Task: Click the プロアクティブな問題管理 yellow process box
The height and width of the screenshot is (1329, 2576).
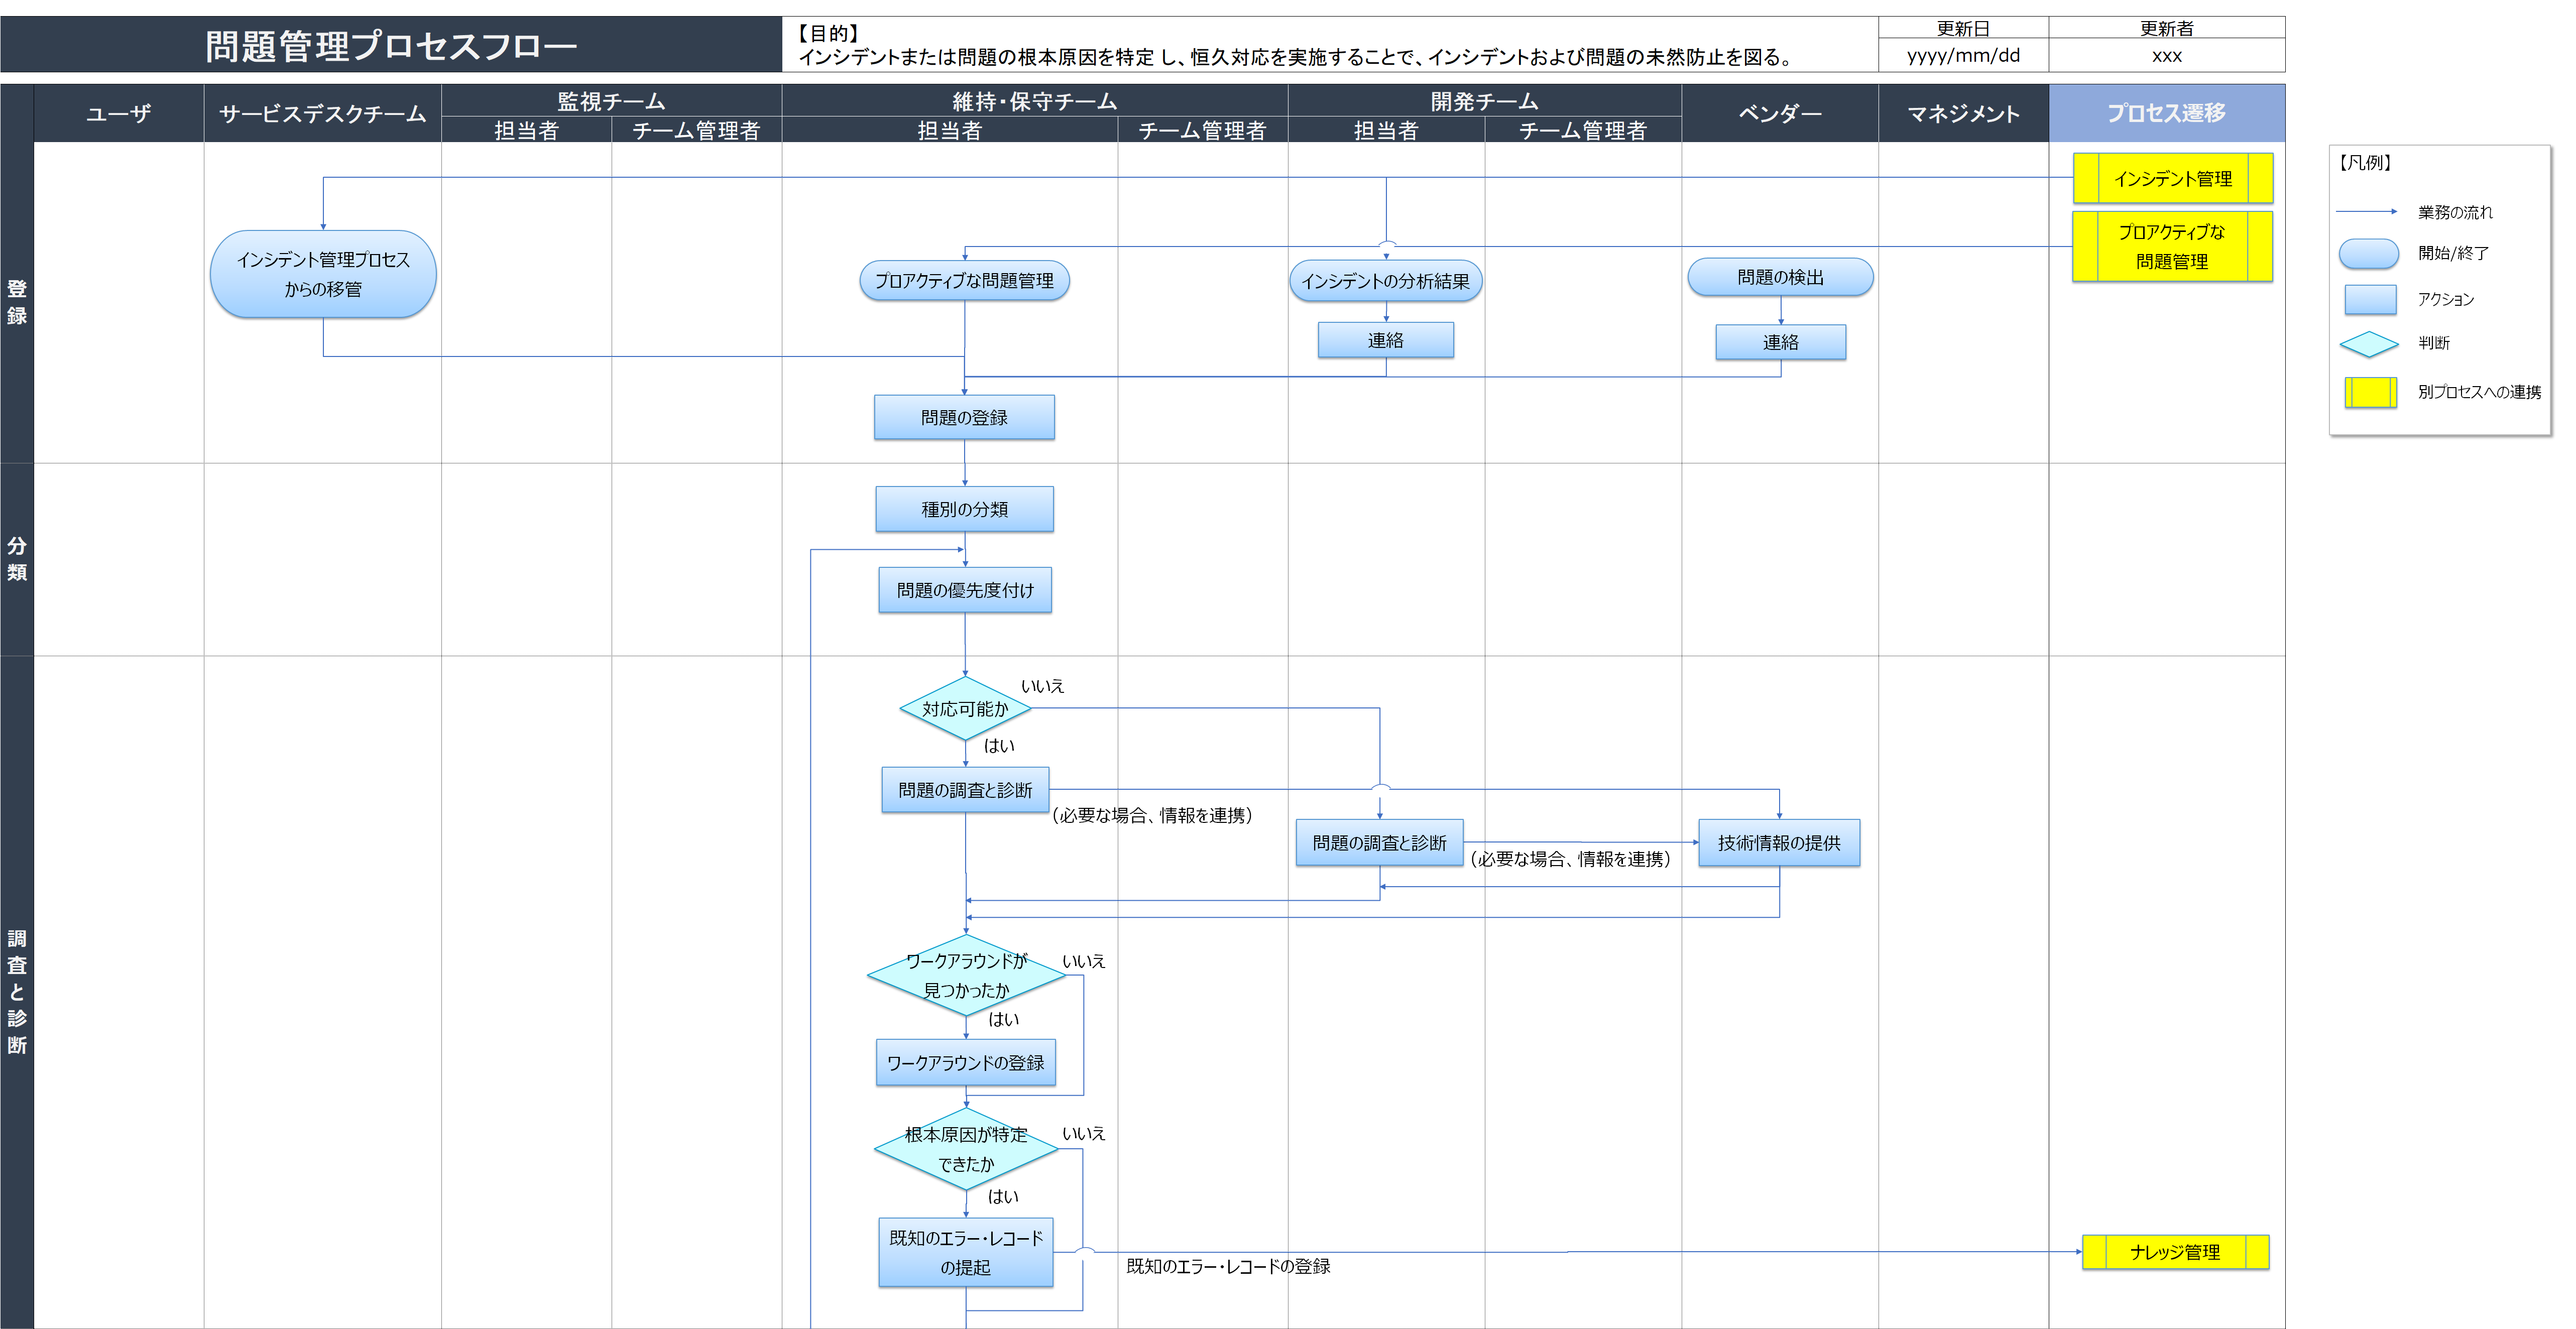Action: (x=2172, y=246)
